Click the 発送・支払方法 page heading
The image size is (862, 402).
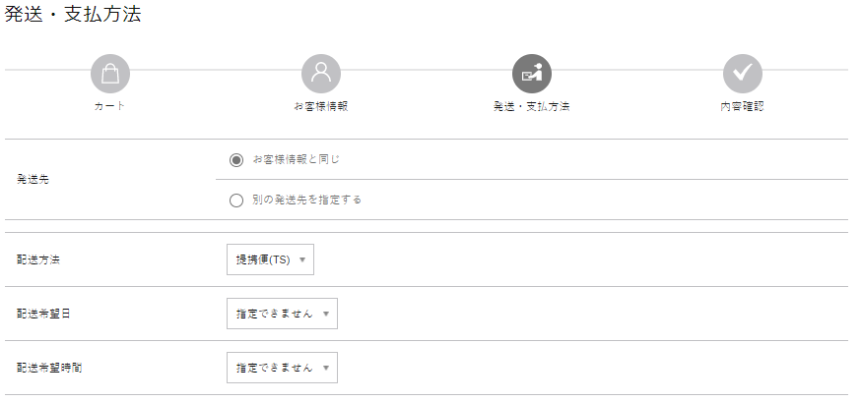(73, 14)
